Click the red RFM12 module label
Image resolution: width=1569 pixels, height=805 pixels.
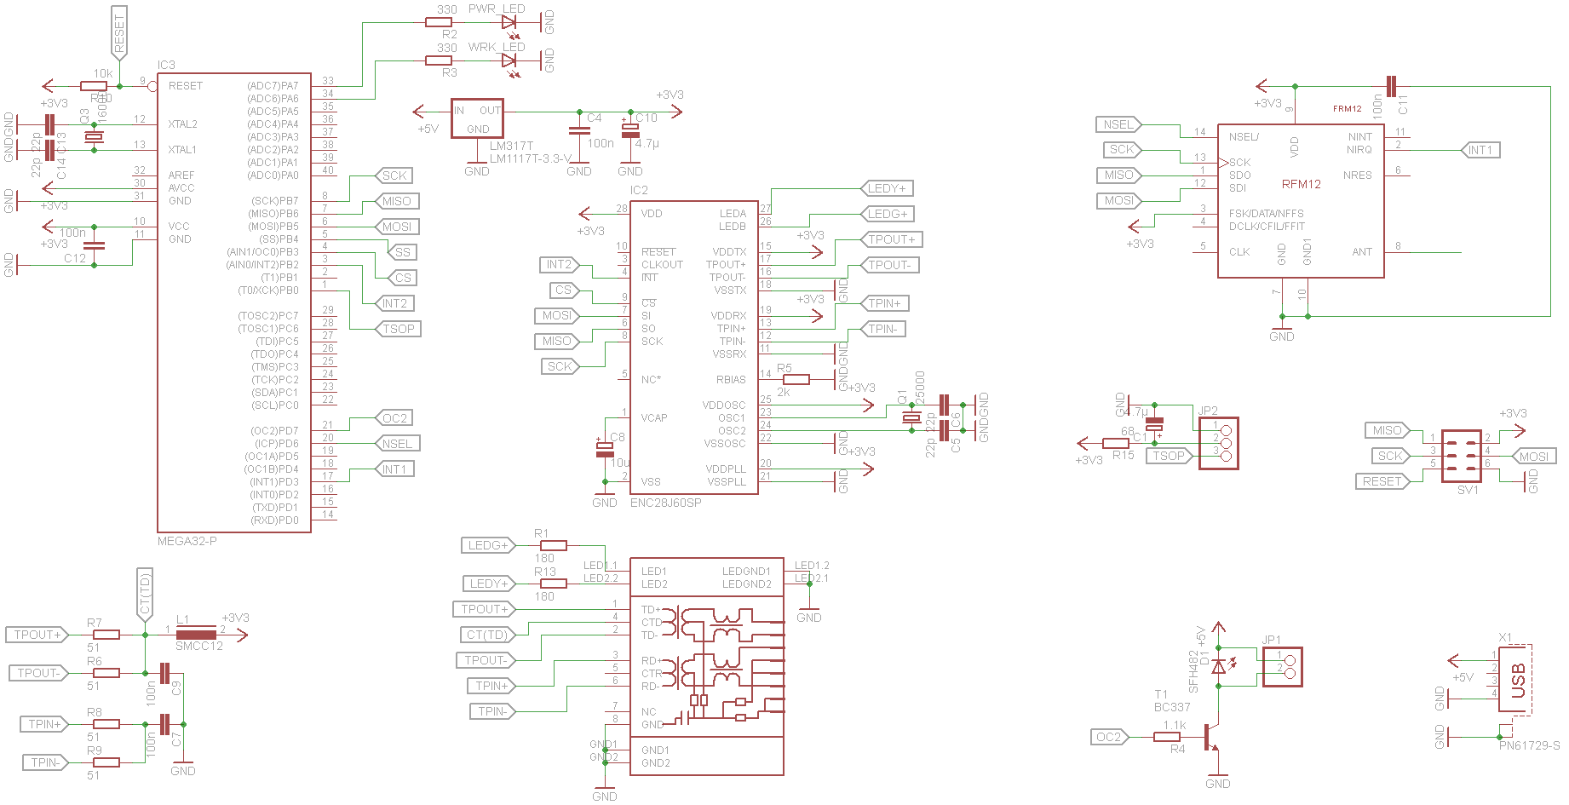tap(1301, 184)
